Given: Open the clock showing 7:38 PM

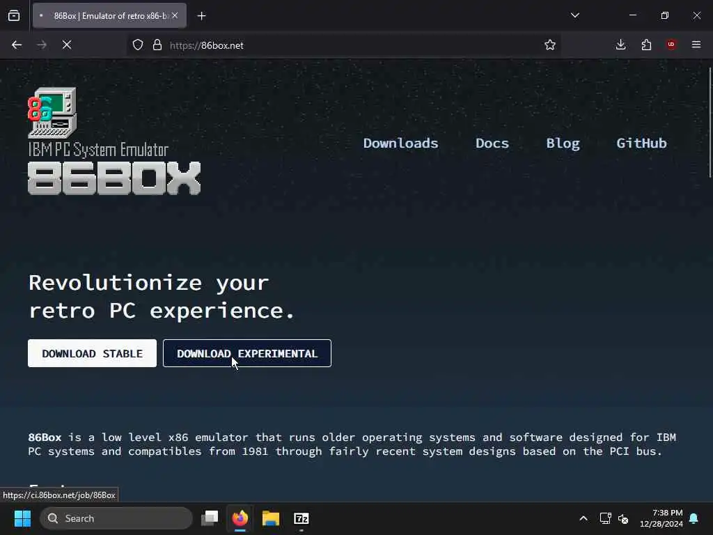Looking at the screenshot, I should [661, 518].
